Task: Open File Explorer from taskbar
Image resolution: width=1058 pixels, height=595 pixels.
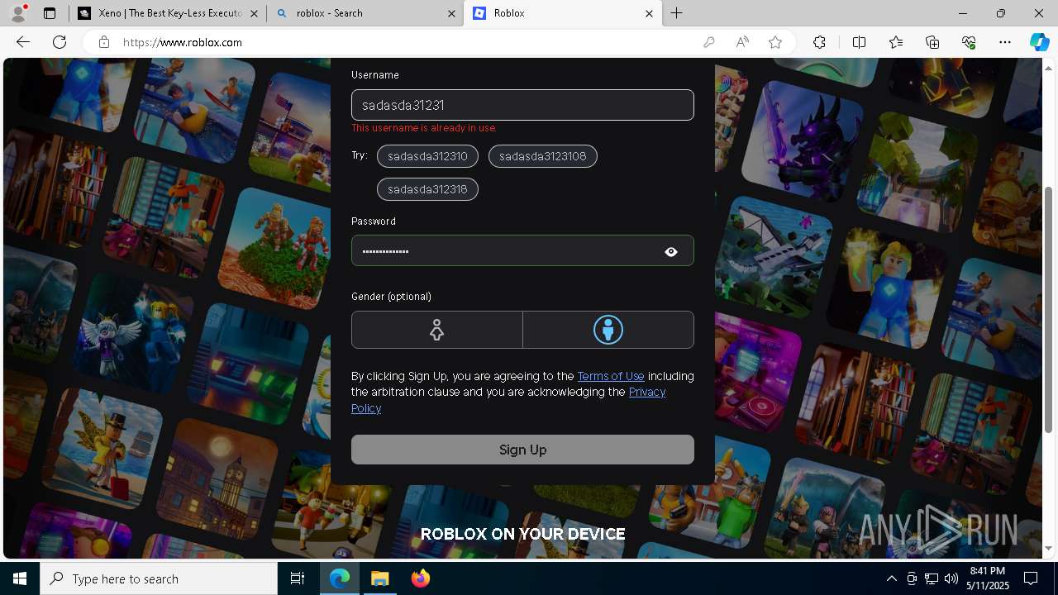Action: (379, 578)
